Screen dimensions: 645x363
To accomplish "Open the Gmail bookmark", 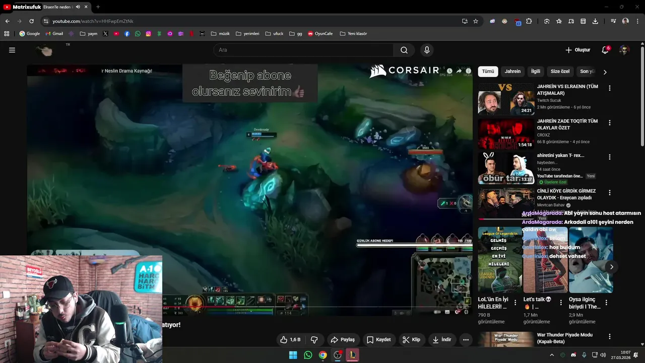I will pos(54,34).
